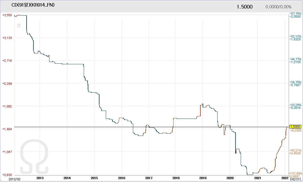The image size is (303, 182).
Task: Click the 0.0000/0.00% change text
Action: [x=278, y=7]
